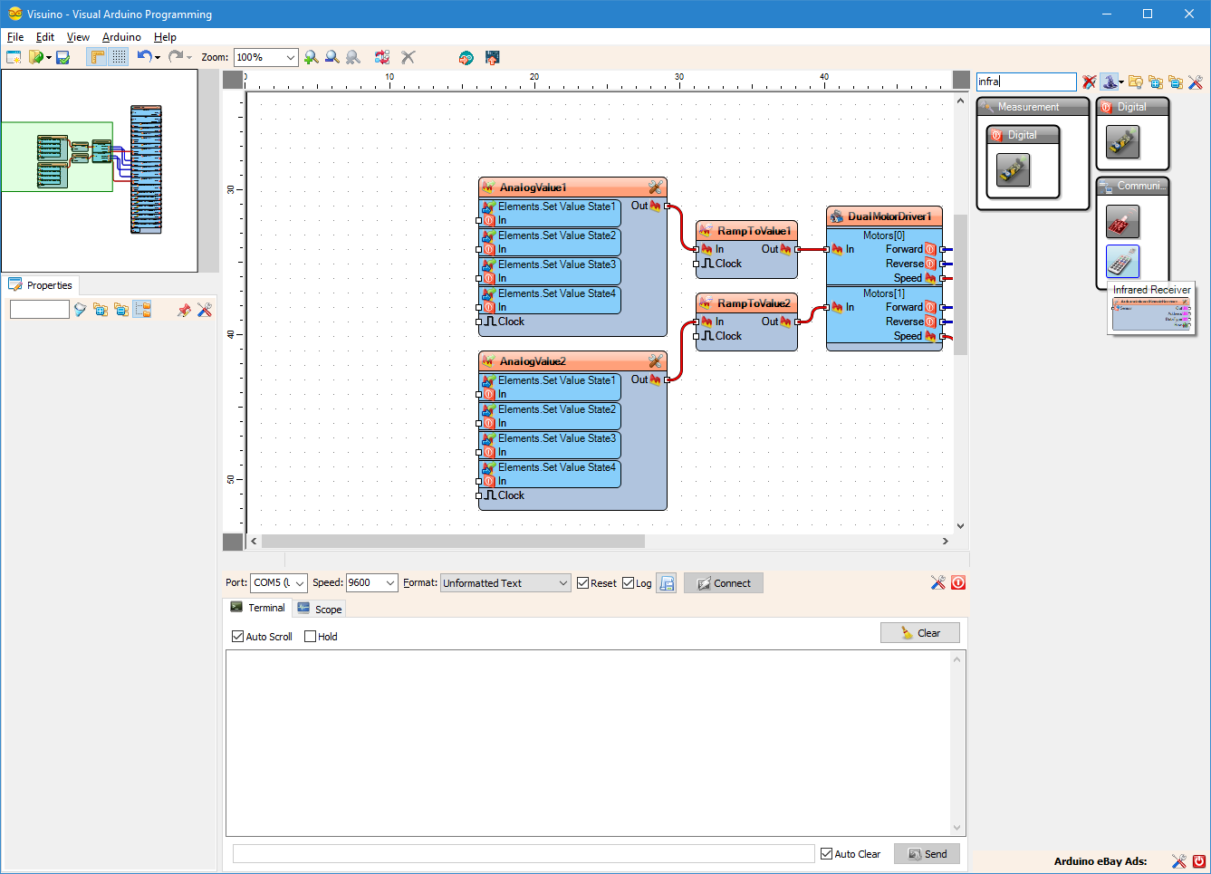Click the upload to Arduino board icon
Image resolution: width=1211 pixels, height=874 pixels.
click(492, 57)
